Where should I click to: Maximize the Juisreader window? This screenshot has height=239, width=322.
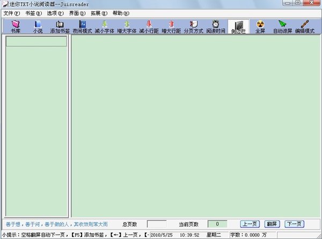(x=297, y=3)
